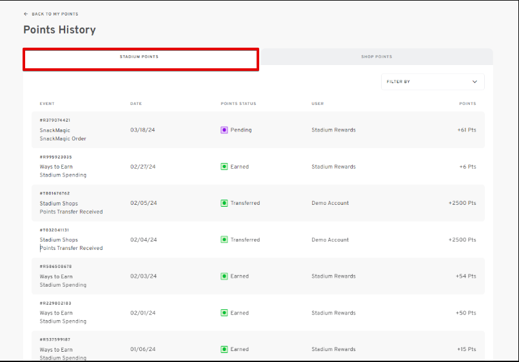The image size is (519, 362).
Task: Click the Date column header
Action: 136,104
